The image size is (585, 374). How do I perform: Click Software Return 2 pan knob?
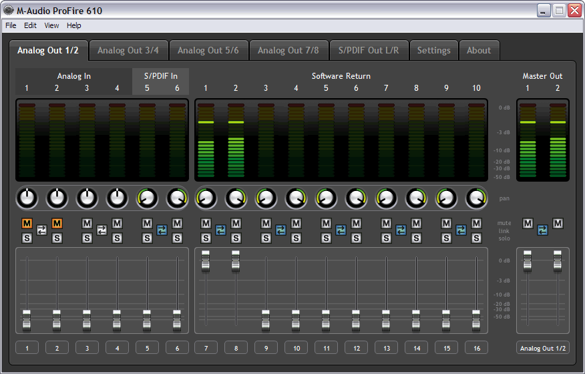point(236,198)
